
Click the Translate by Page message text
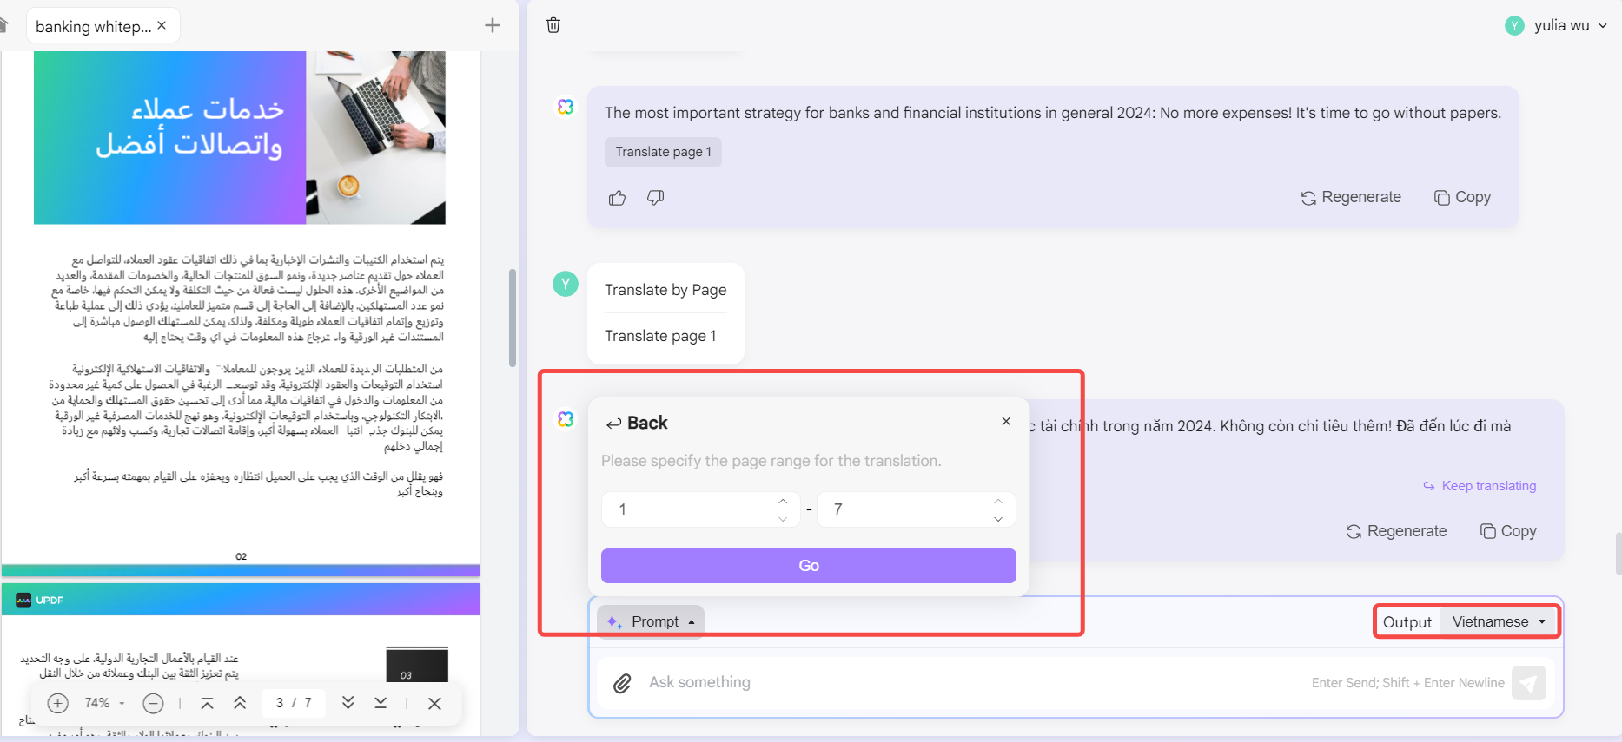pos(665,290)
